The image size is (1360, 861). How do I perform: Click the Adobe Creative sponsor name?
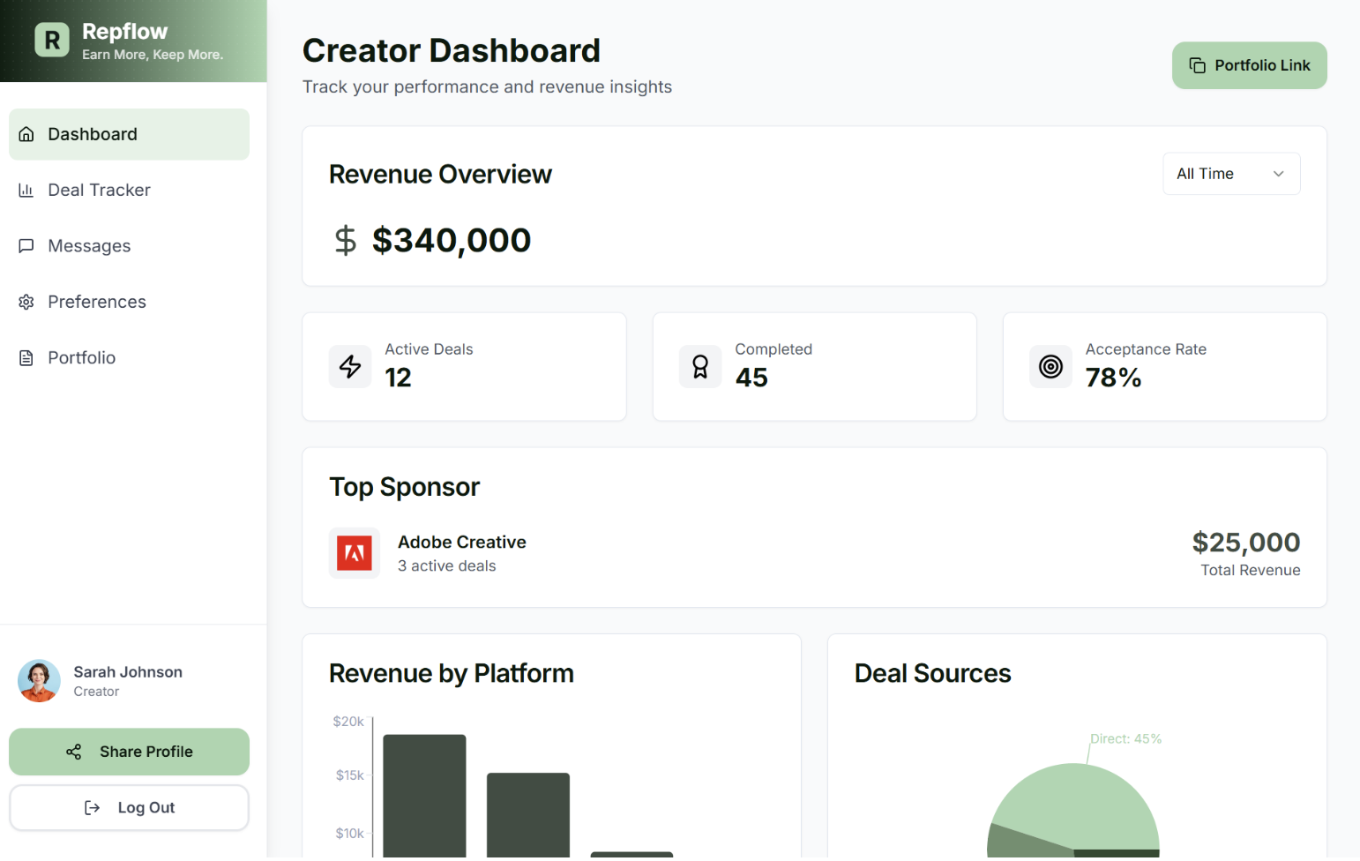(461, 542)
